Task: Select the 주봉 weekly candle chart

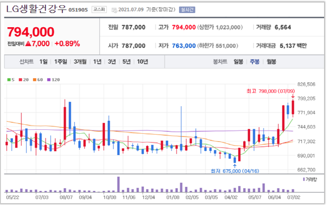Action: point(255,62)
